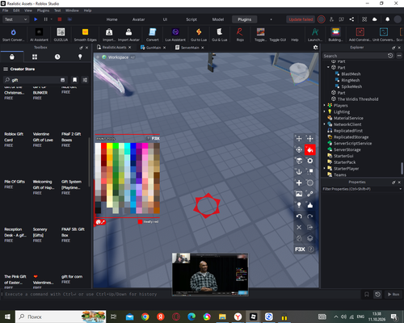Select the F3X New Part plus tool
The image size is (404, 323).
[299, 182]
